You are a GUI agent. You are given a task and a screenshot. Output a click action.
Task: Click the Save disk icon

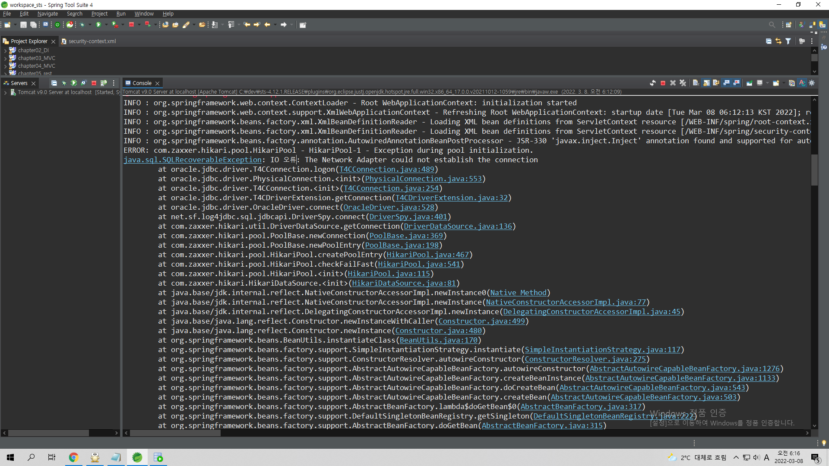(x=23, y=25)
